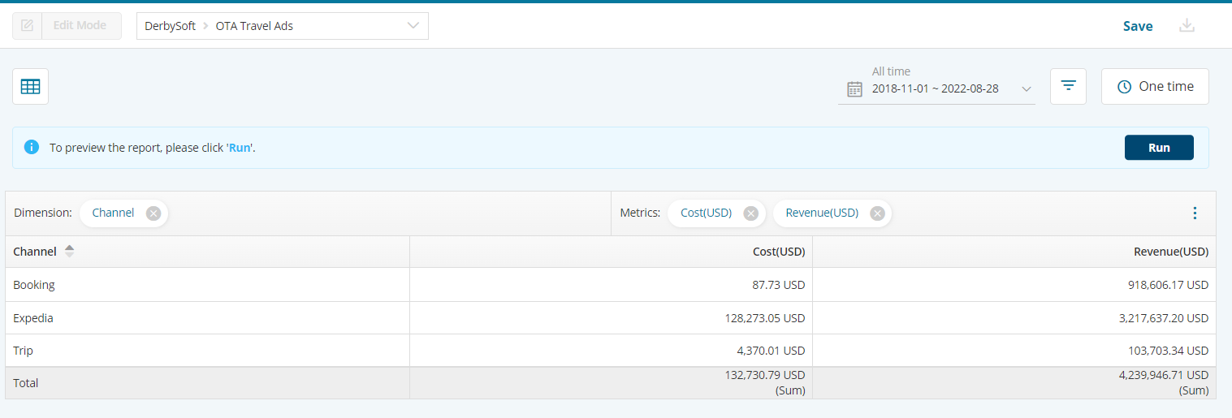Click the Edit Mode button label

80,26
